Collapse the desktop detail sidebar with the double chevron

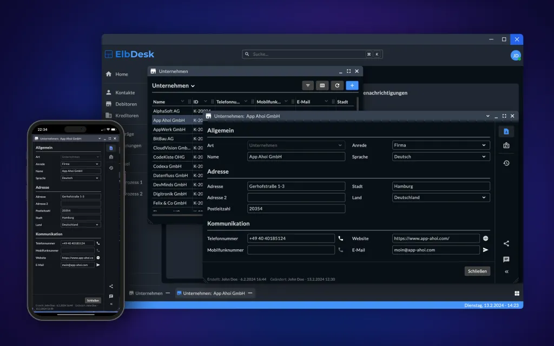point(506,271)
